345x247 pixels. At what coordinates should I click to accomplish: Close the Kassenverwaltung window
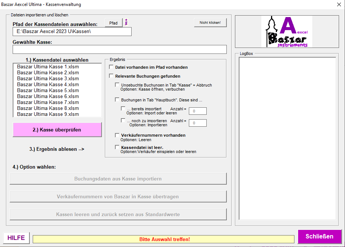(x=339, y=4)
